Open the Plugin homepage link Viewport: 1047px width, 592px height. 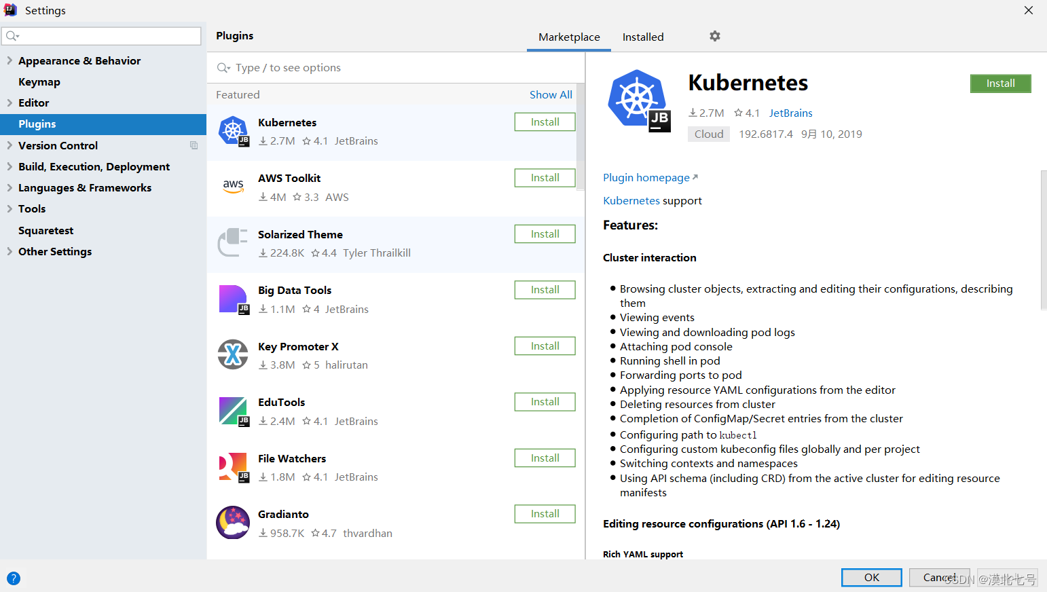646,177
